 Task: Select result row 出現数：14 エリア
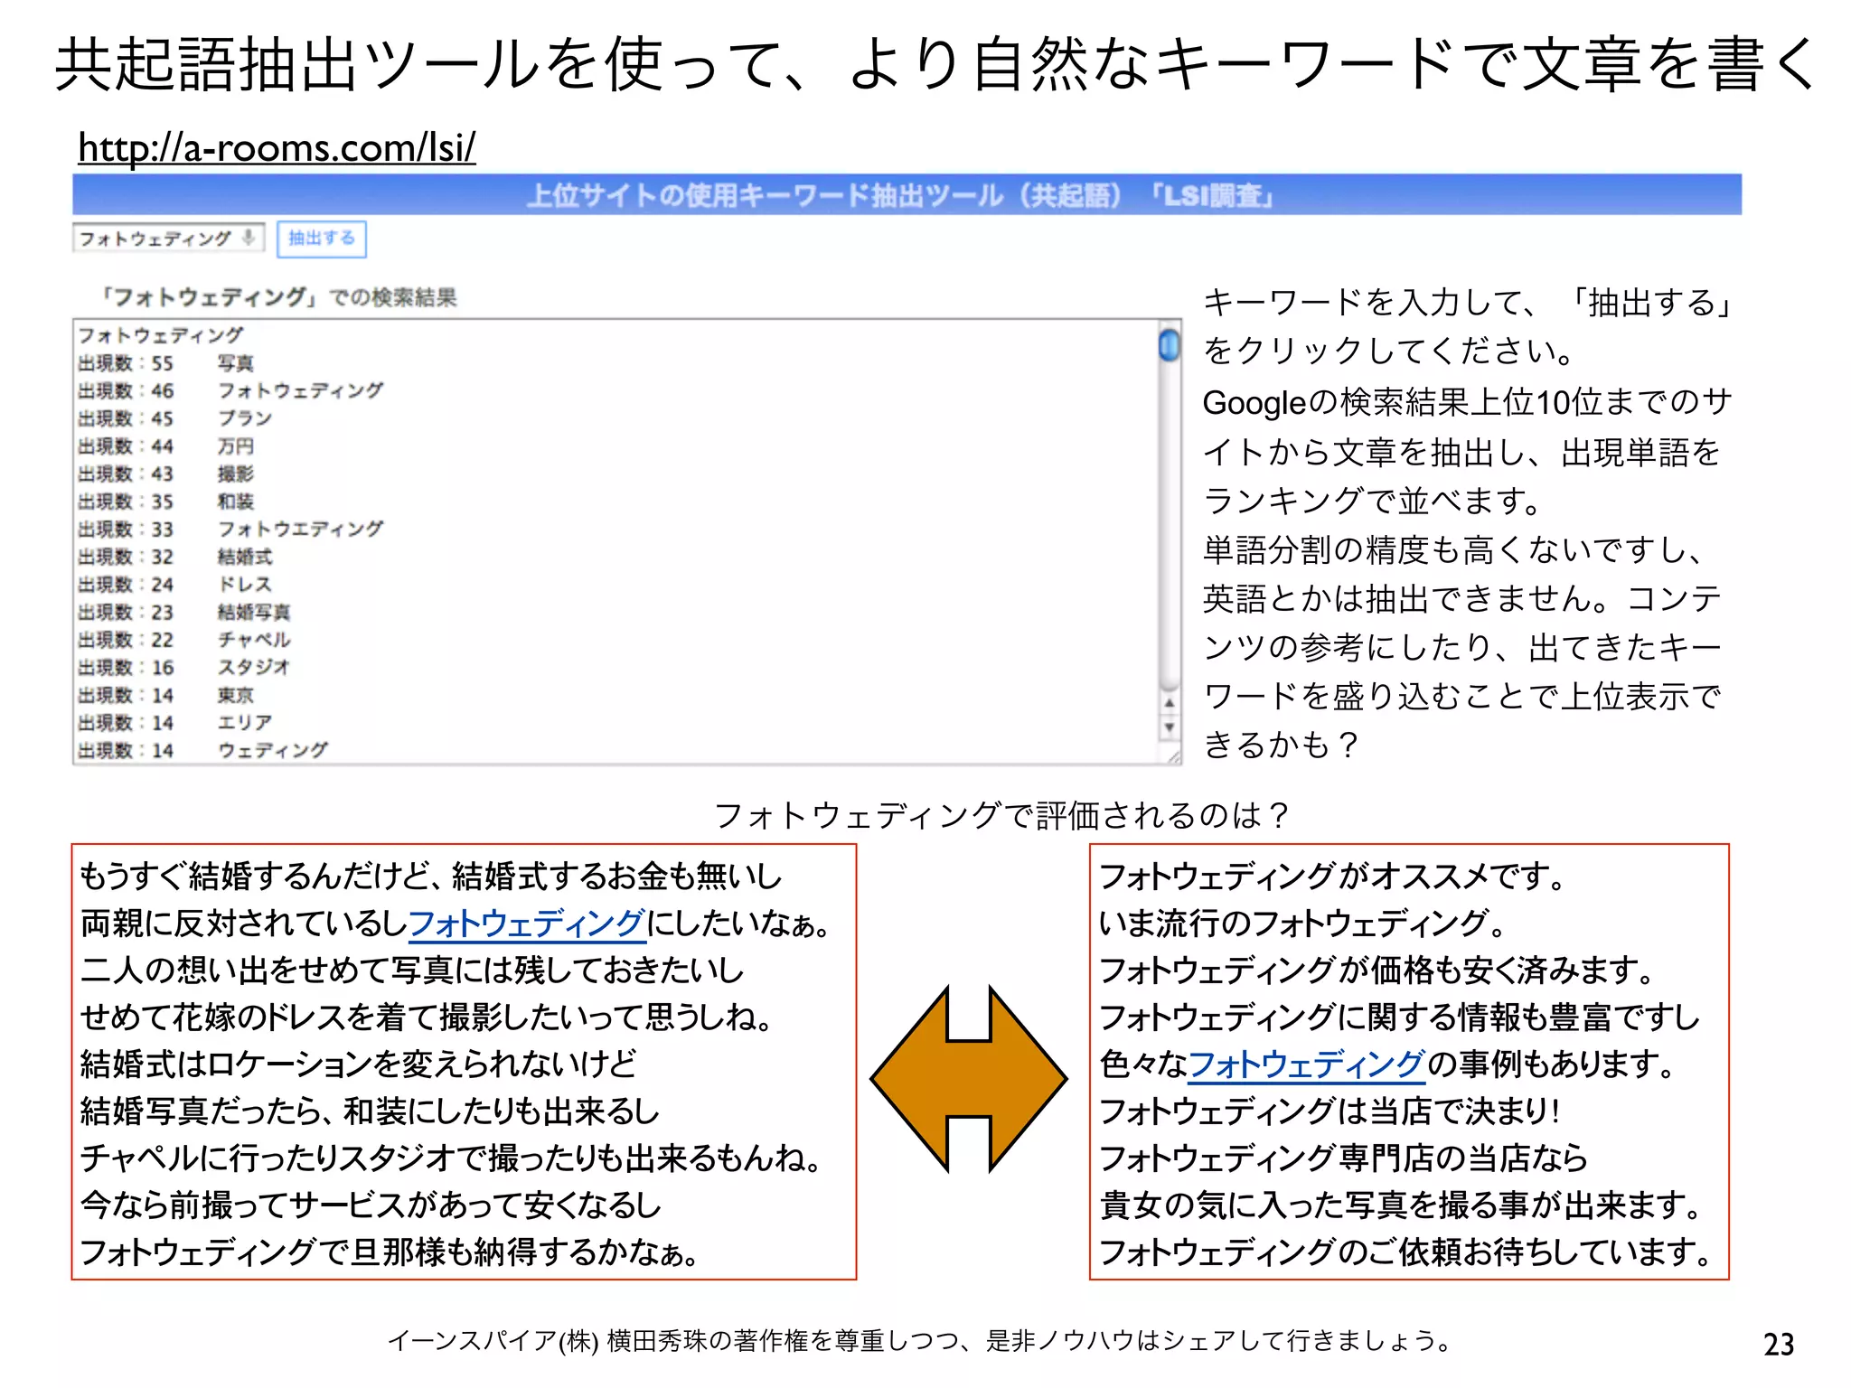pyautogui.click(x=175, y=723)
